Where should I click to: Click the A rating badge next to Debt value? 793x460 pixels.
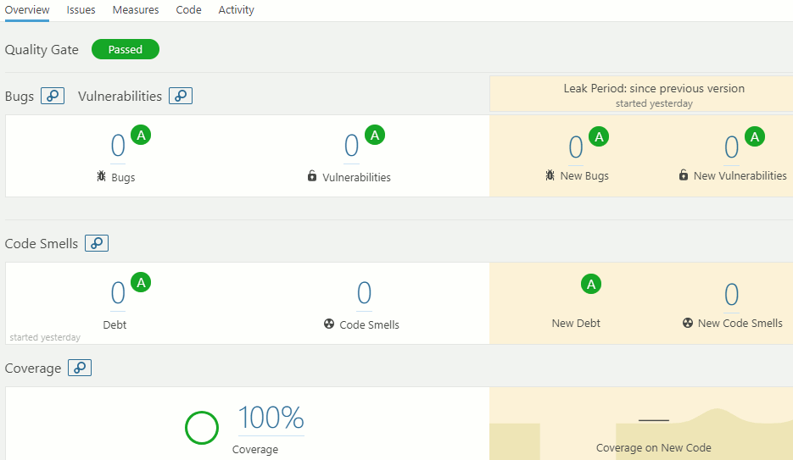pos(141,283)
